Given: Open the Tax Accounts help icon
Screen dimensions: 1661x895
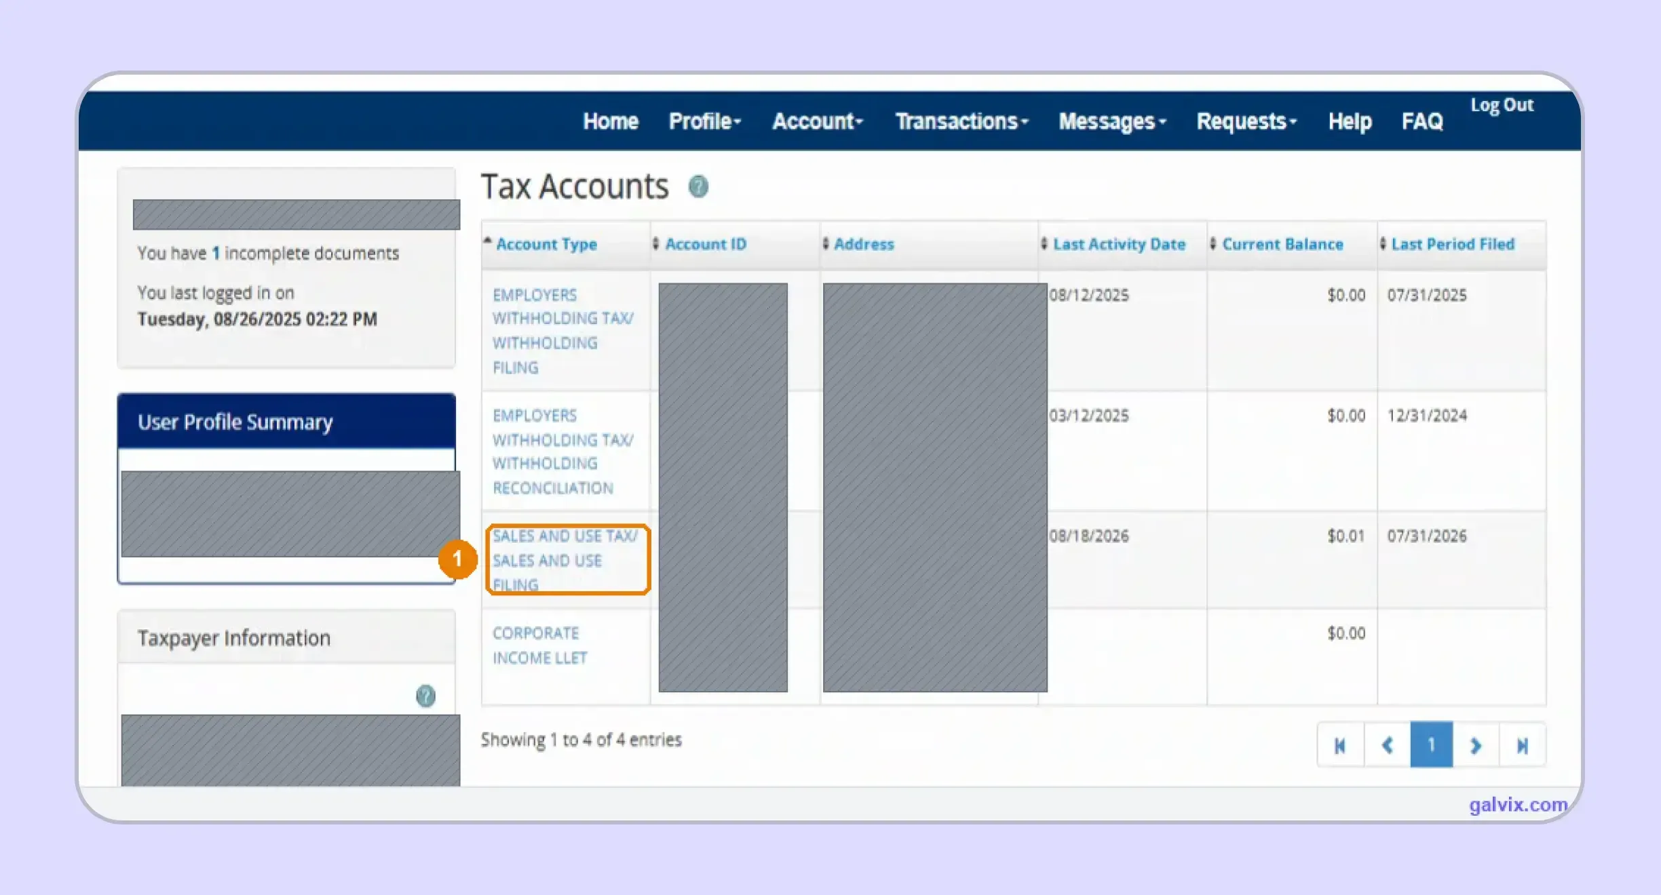Looking at the screenshot, I should pos(698,186).
